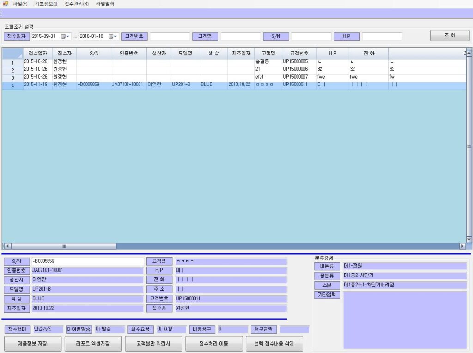Open the 접수관리(R) menu

point(76,4)
